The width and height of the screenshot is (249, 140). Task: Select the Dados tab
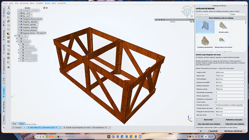22,124
